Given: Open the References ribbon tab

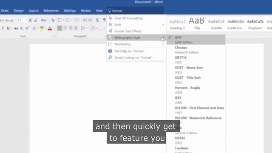Looking at the screenshot, I should (51, 11).
